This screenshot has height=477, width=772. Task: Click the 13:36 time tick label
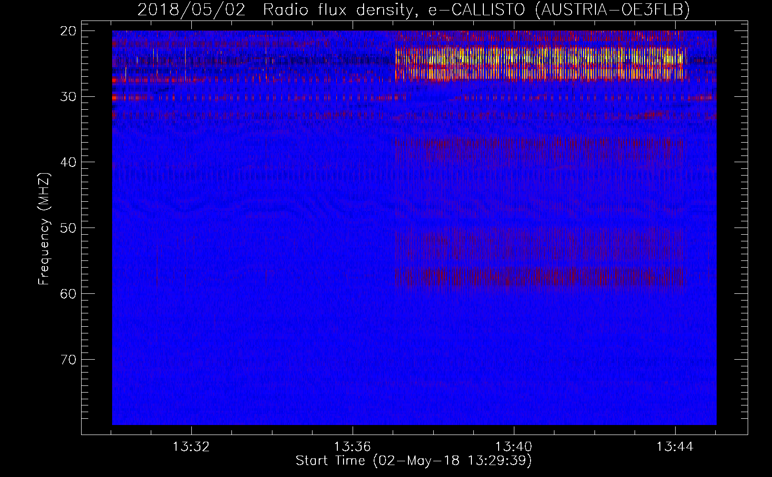[352, 447]
